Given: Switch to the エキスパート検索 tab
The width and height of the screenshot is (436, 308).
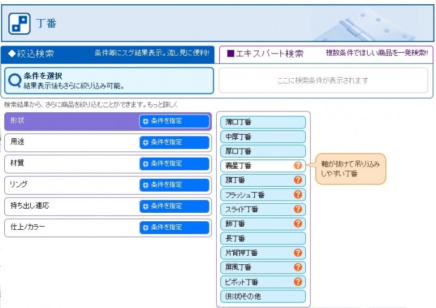Looking at the screenshot, I should (x=326, y=55).
